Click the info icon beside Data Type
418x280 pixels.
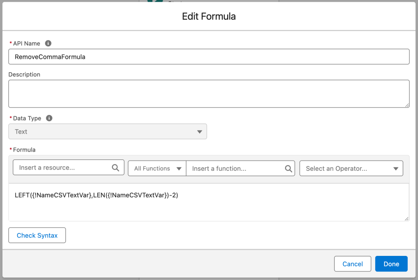click(x=49, y=118)
